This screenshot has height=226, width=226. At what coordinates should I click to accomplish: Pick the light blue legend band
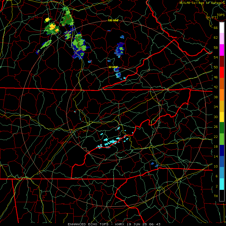pos(222,173)
